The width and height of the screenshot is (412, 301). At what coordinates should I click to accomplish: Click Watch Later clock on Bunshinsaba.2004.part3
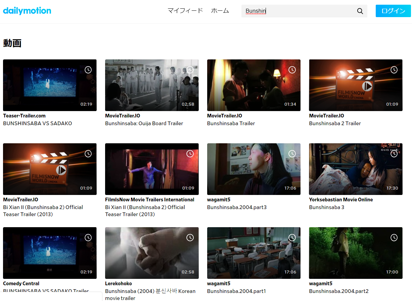click(292, 154)
